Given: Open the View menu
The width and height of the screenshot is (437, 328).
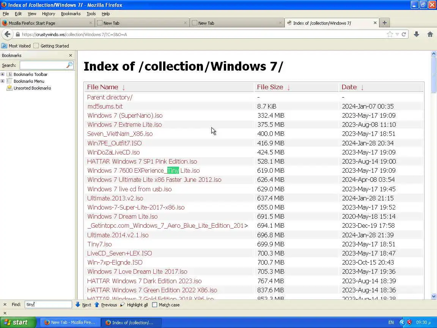Looking at the screenshot, I should click(x=32, y=14).
